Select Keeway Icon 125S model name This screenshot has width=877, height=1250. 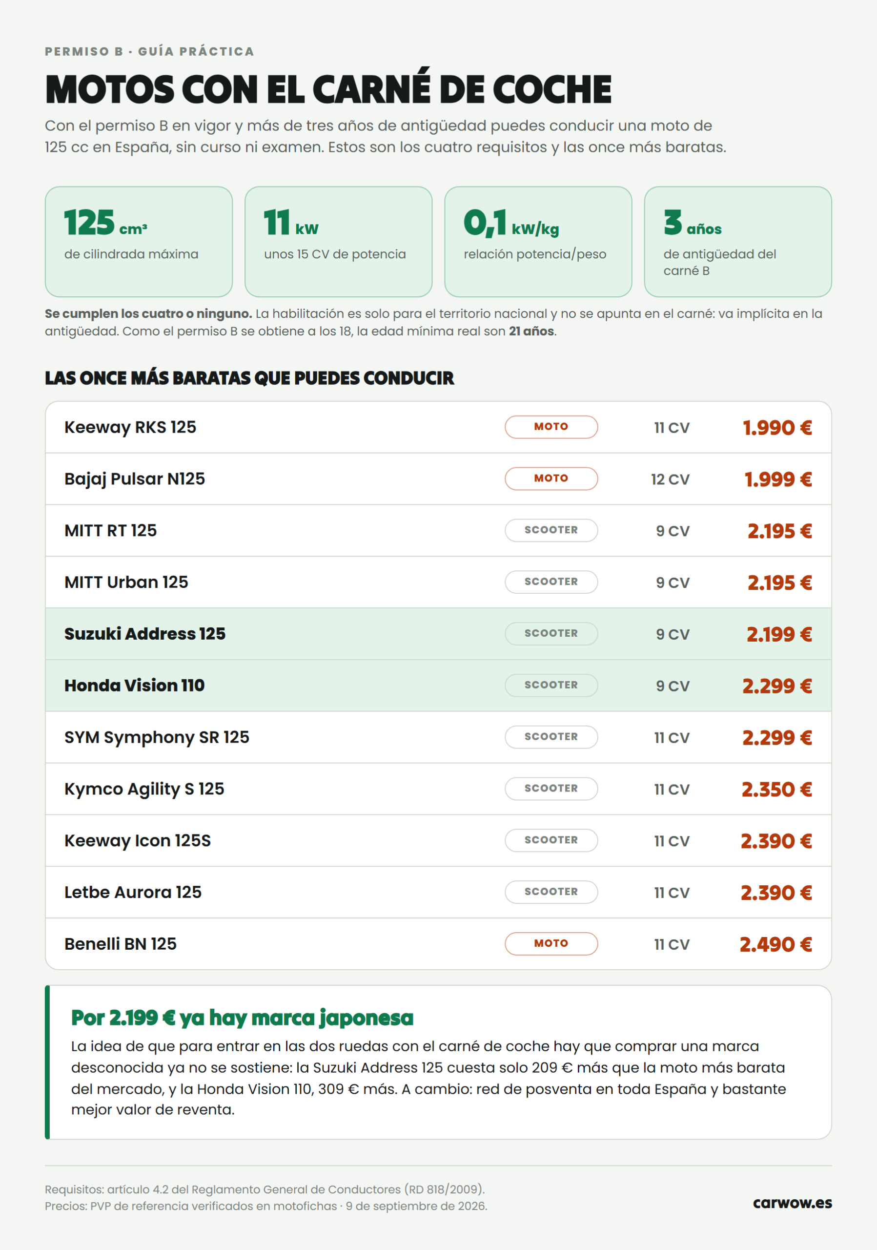[x=138, y=841]
